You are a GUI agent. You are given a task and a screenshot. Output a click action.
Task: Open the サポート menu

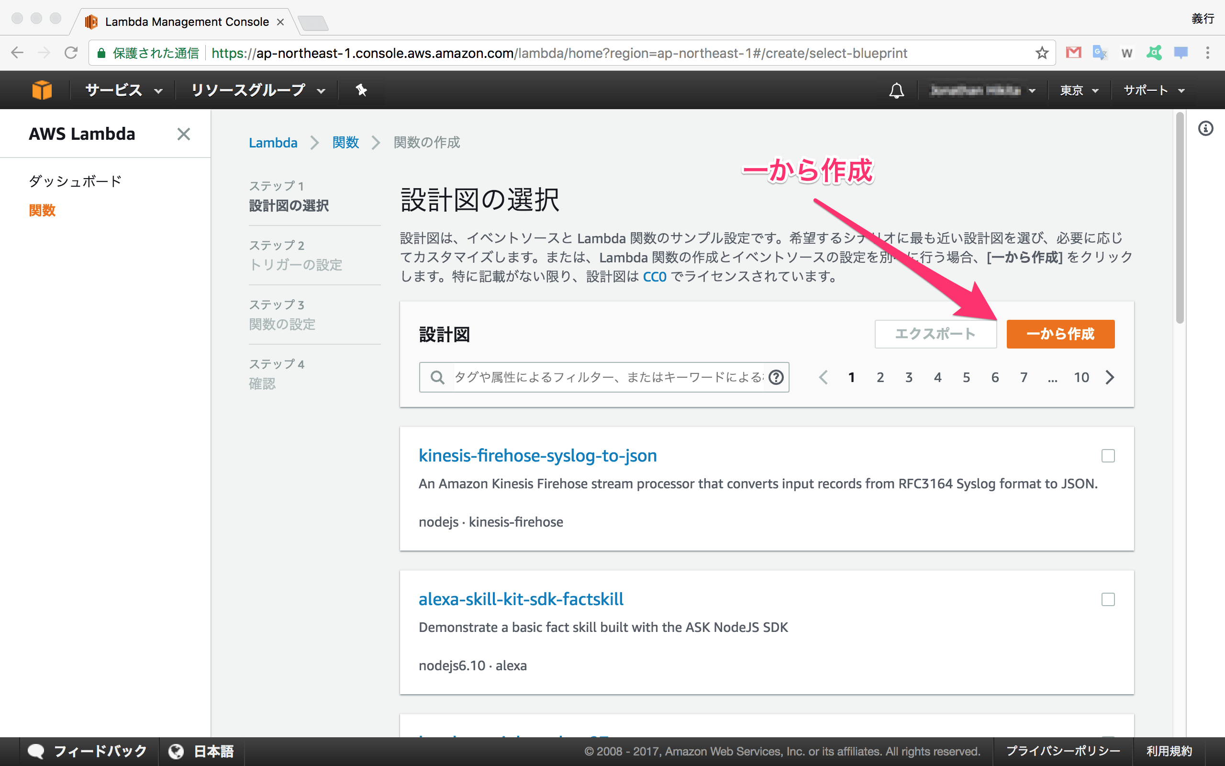[1154, 90]
